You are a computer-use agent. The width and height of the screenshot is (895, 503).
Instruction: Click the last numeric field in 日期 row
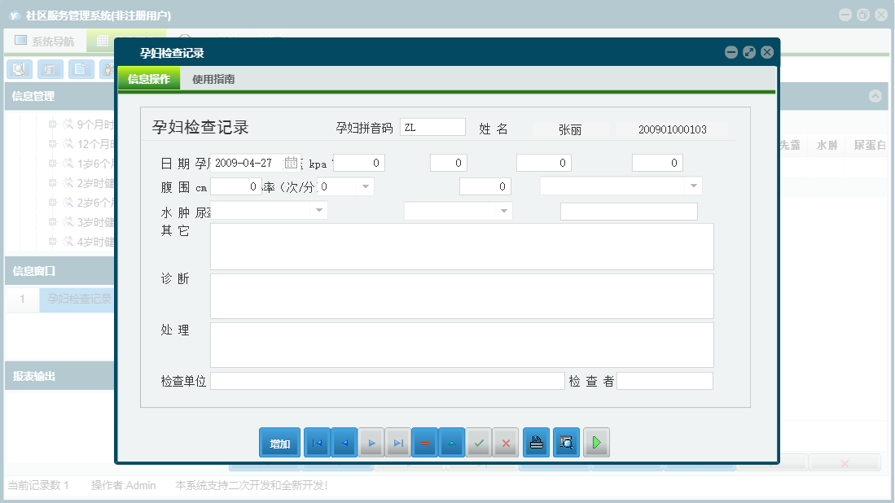pos(657,163)
